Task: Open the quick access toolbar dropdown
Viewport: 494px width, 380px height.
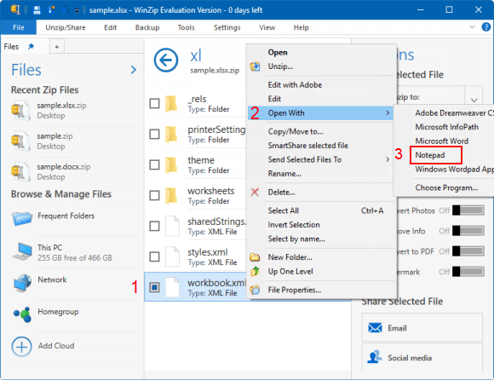Action: click(77, 11)
